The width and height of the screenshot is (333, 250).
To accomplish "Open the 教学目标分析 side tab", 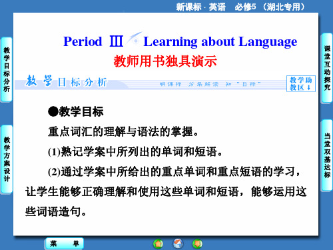I will pyautogui.click(x=7, y=69).
